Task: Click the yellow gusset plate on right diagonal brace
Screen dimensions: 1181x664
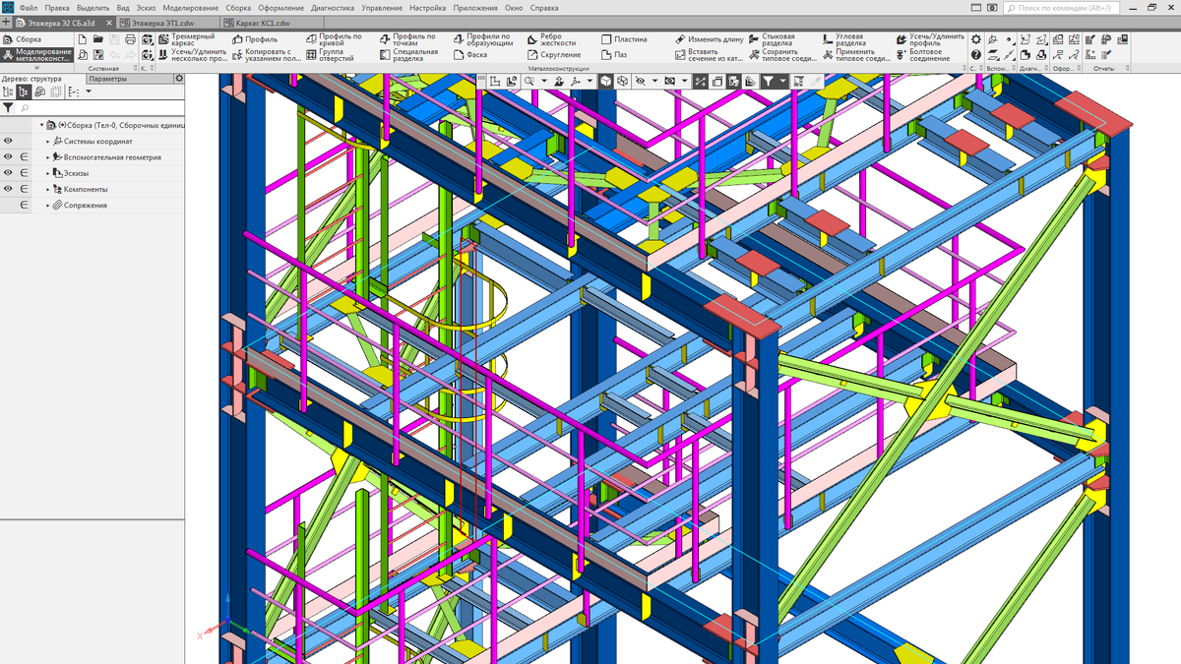Action: [931, 401]
